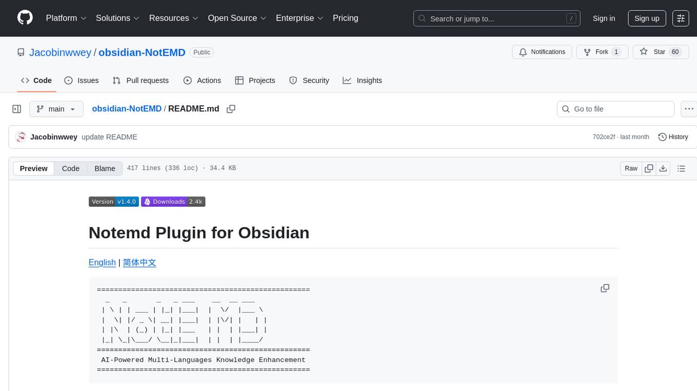
Task: Expand the file tree side panel
Action: coord(17,109)
